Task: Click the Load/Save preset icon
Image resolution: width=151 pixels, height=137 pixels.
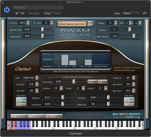Action: click(x=90, y=24)
